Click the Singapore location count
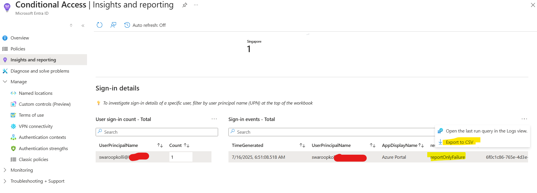This screenshot has width=537, height=193. coord(249,49)
